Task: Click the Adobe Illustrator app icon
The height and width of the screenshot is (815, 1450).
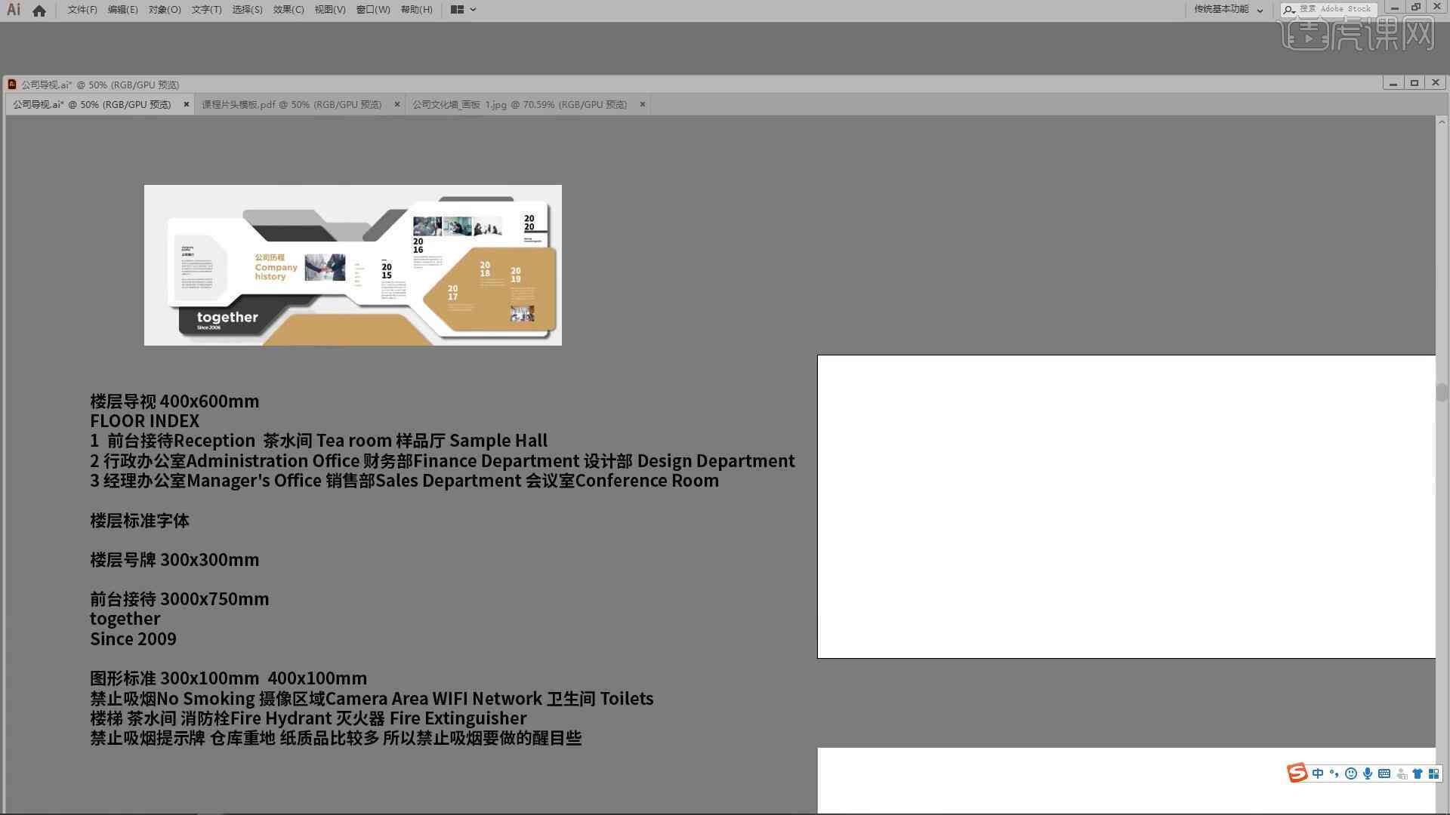Action: (12, 9)
